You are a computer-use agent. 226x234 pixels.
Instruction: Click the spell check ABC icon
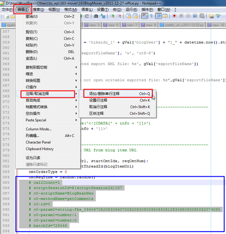click(218, 16)
